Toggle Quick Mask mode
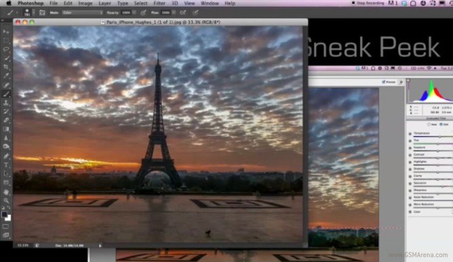Image resolution: width=453 pixels, height=262 pixels. click(6, 227)
